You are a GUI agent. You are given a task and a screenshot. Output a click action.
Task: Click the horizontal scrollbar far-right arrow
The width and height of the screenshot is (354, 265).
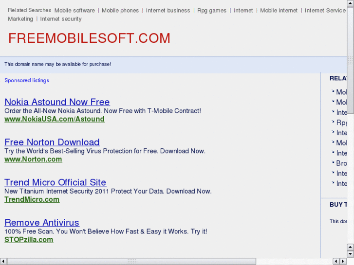(x=343, y=262)
